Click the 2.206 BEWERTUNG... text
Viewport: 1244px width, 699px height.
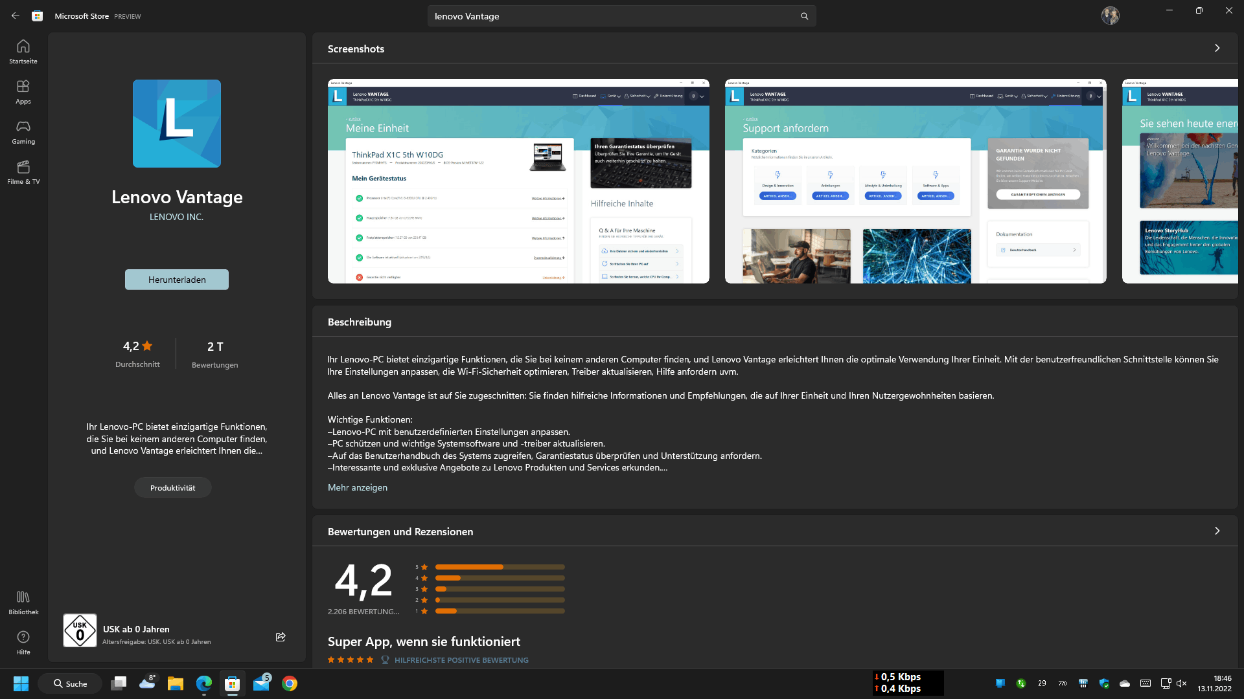click(363, 612)
